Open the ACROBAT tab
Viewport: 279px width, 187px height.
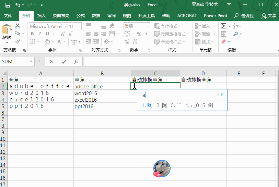[x=187, y=16]
